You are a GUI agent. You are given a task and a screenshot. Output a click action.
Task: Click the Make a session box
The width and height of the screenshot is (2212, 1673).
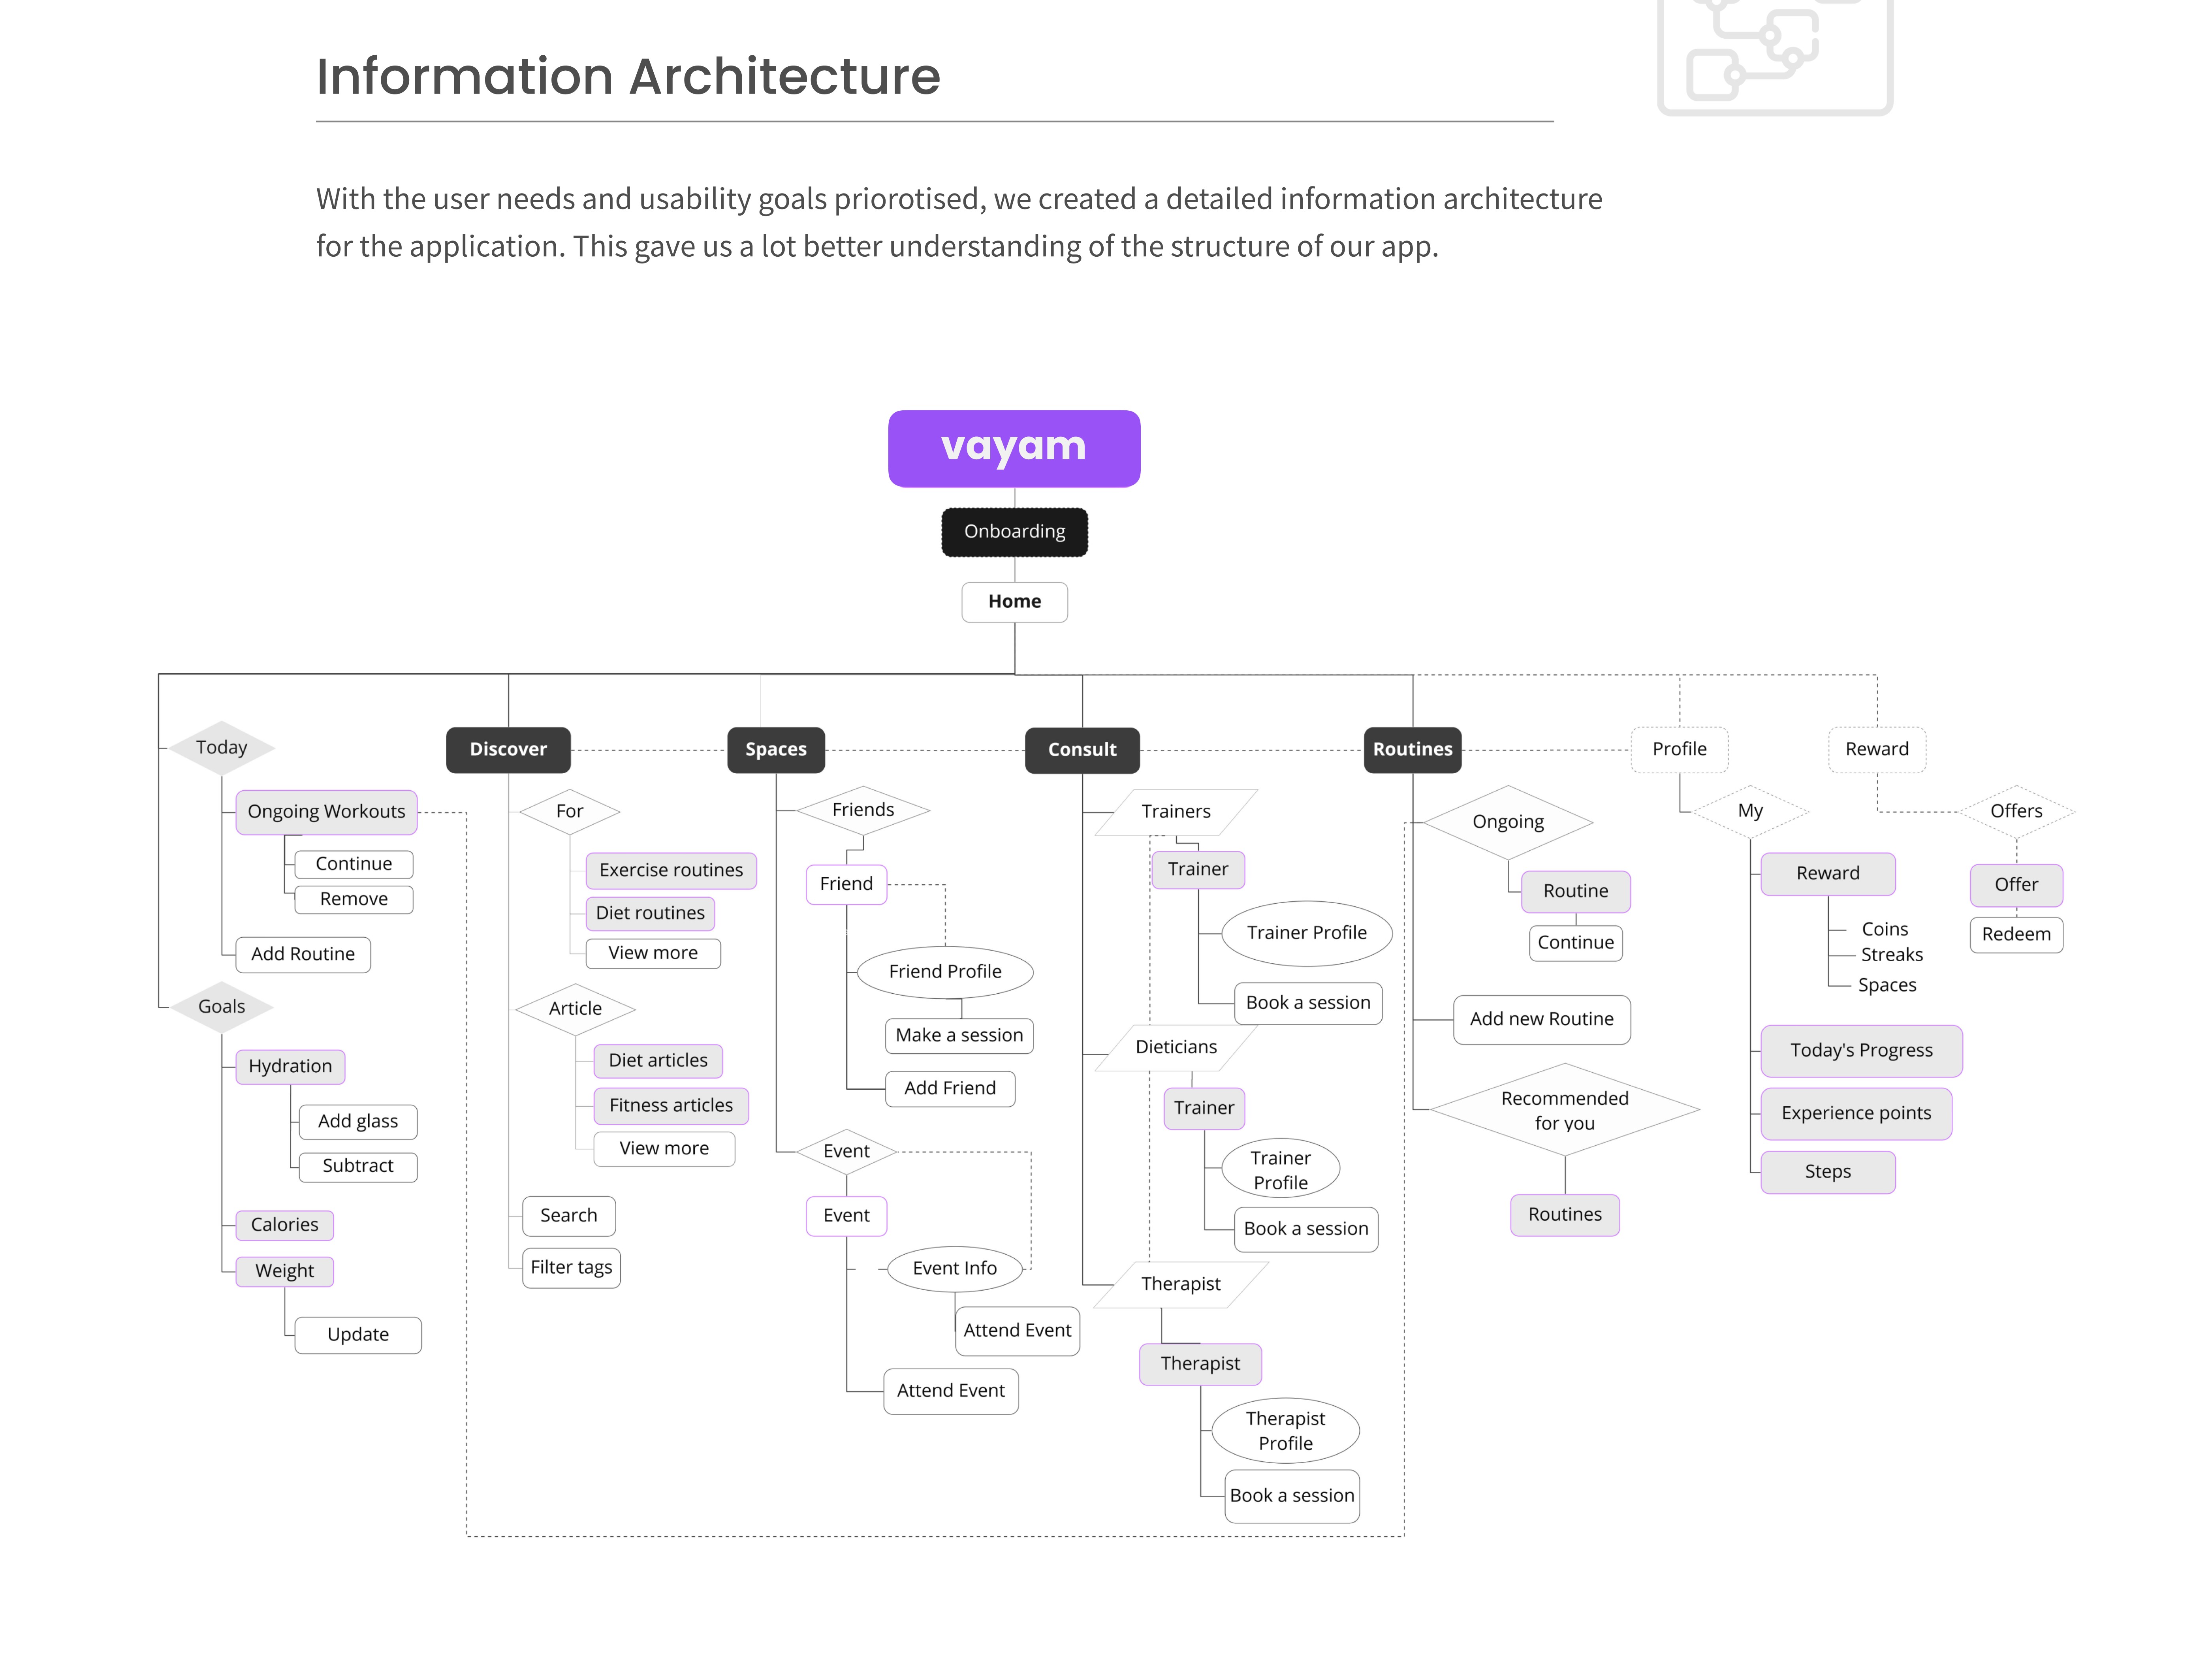pyautogui.click(x=959, y=1035)
